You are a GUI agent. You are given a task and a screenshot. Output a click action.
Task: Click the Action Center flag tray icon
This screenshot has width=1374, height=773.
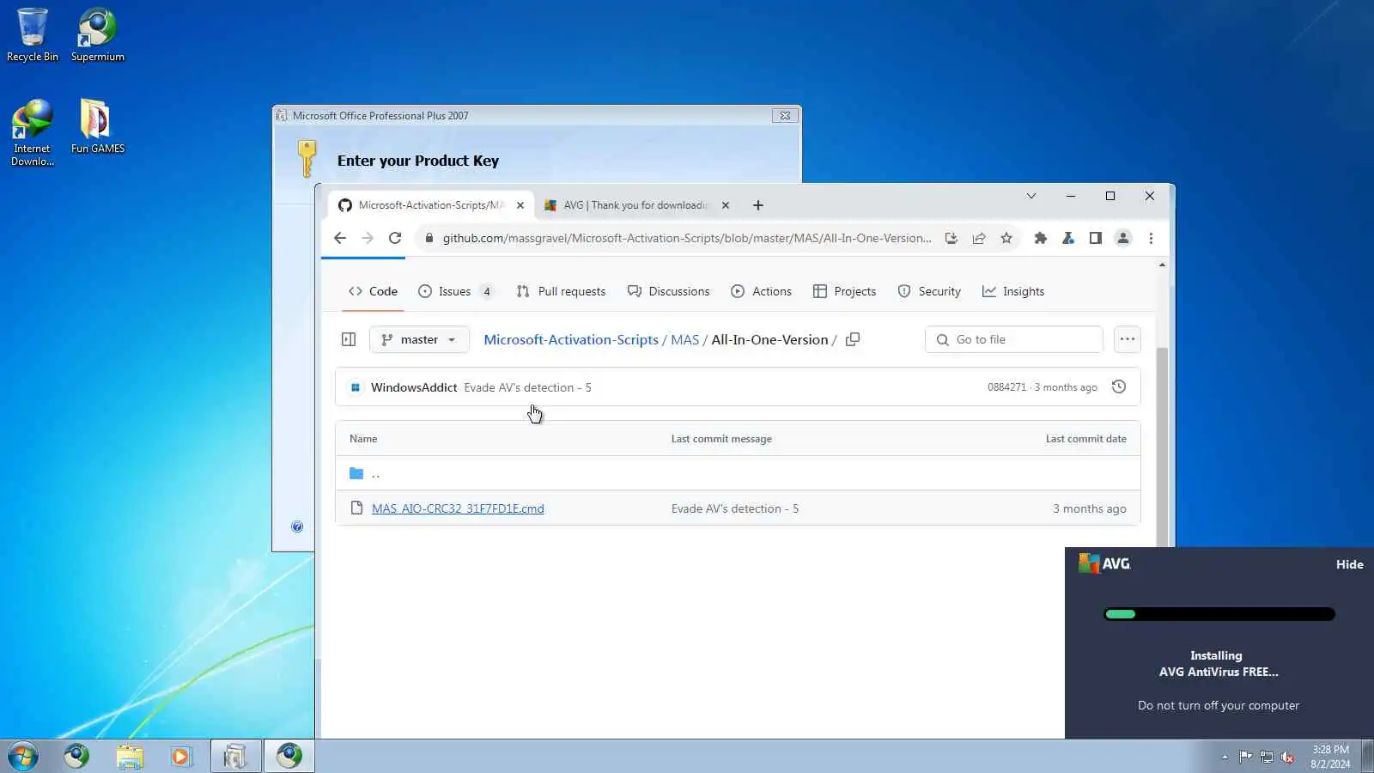point(1245,757)
